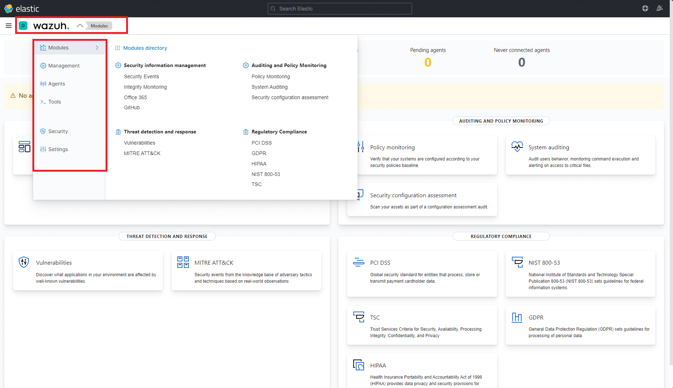Open MITRE ATT&CK in flyout menu

(x=142, y=153)
